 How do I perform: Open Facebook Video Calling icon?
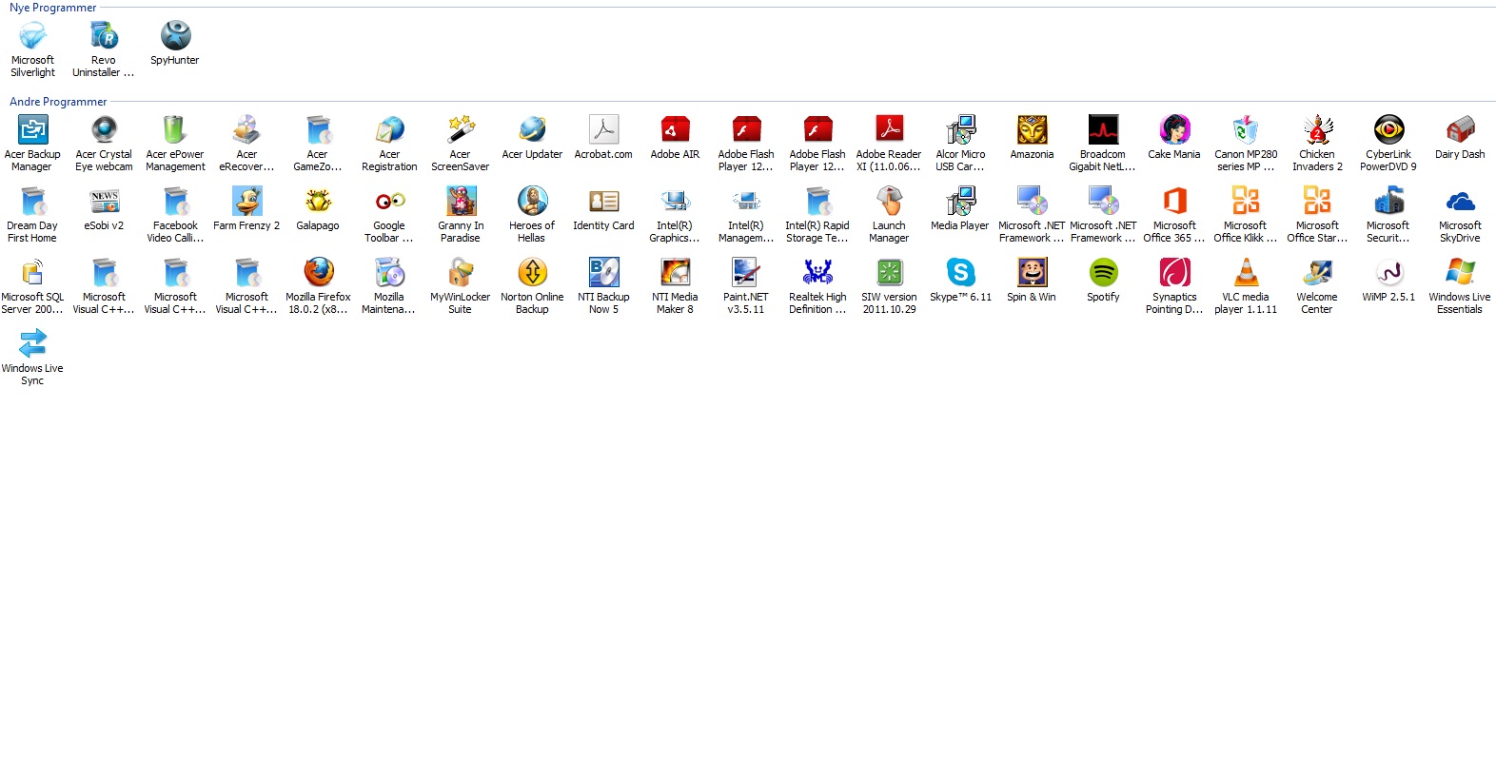click(x=175, y=201)
